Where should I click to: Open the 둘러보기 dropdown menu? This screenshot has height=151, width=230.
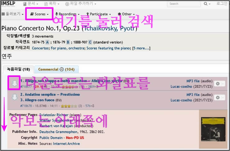point(12,14)
